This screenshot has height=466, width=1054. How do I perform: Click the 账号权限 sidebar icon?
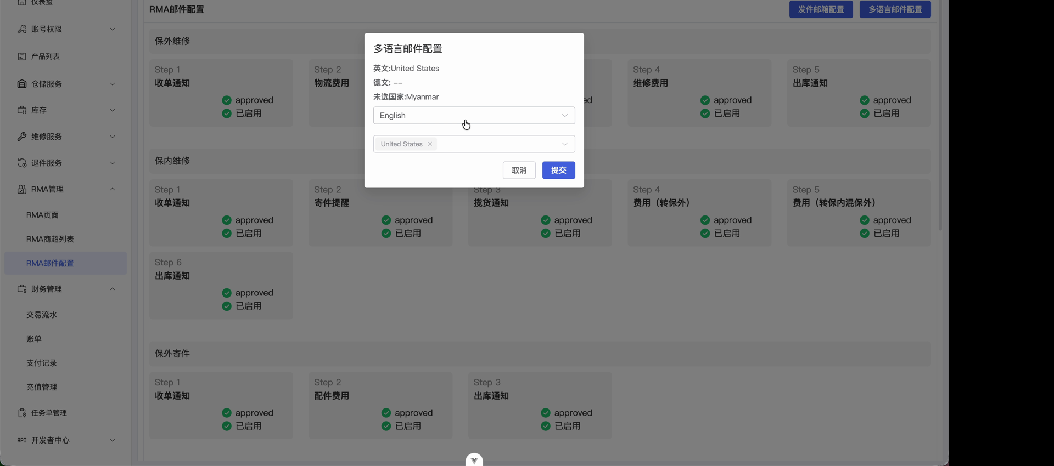point(22,29)
